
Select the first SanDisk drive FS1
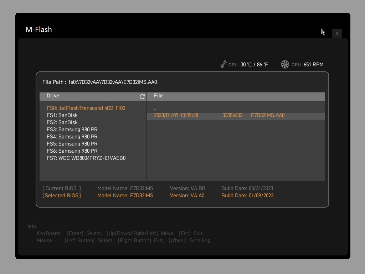coord(62,115)
